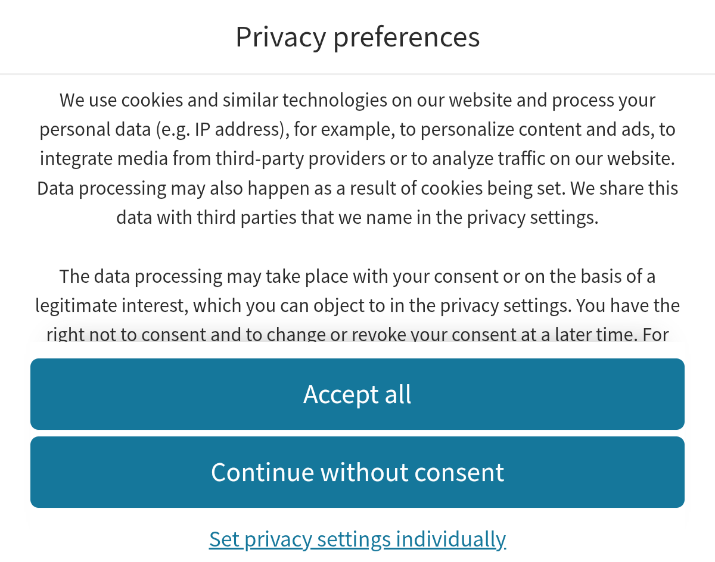Click the "legitimate interest" phrase

pyautogui.click(x=111, y=305)
